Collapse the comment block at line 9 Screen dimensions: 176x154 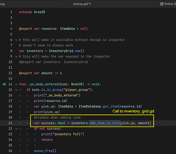[16, 56]
